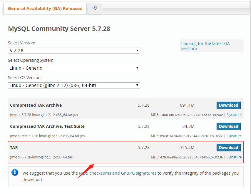Screen dimensions: 251x194
Task: Select MD5 value 1daa30a32b99a92062f481bd3ef8694c
Action: point(191,115)
